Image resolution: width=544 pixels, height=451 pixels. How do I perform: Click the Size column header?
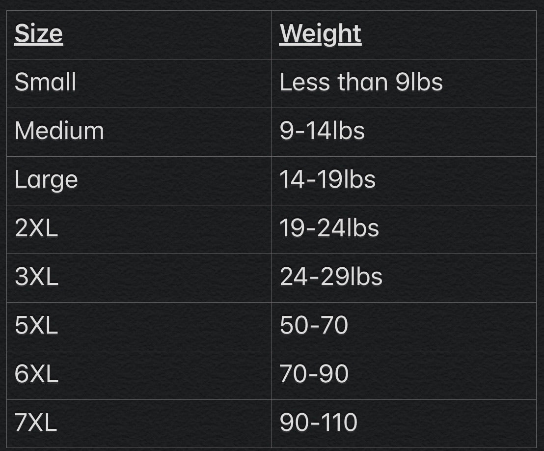coord(139,35)
